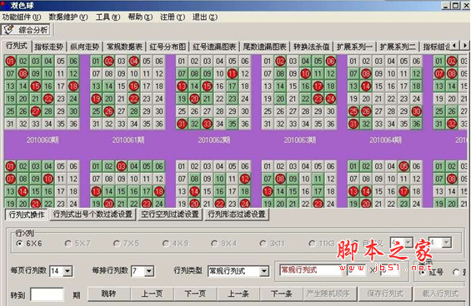The height and width of the screenshot is (306, 471).
Task: Switch to the 红号分布图 tab
Action: tap(168, 47)
